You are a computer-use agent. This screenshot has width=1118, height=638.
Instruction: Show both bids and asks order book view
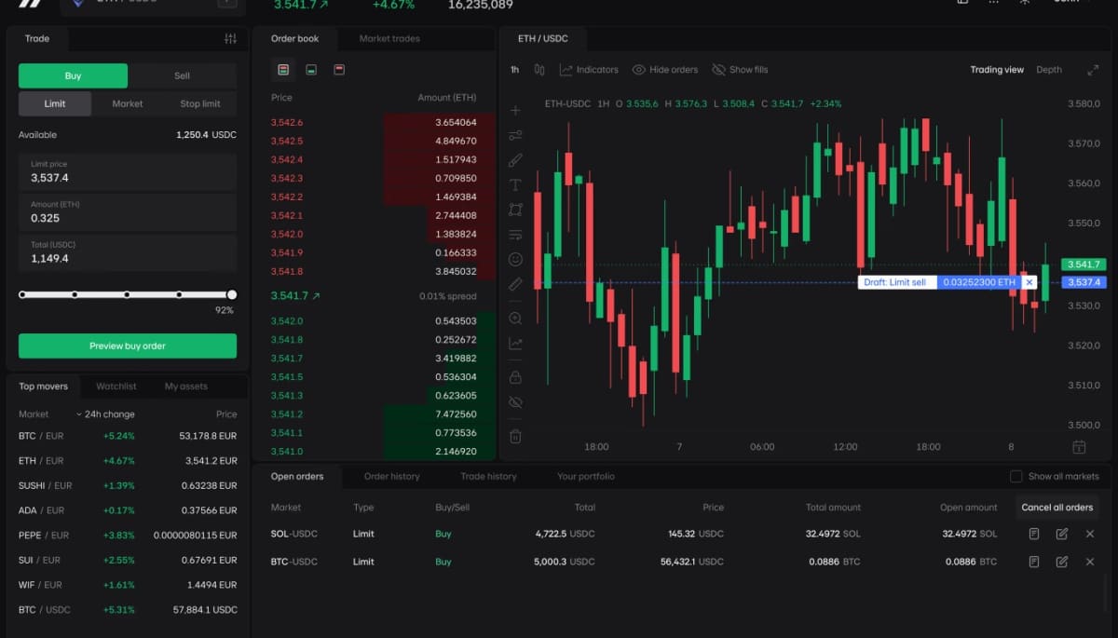click(x=283, y=69)
